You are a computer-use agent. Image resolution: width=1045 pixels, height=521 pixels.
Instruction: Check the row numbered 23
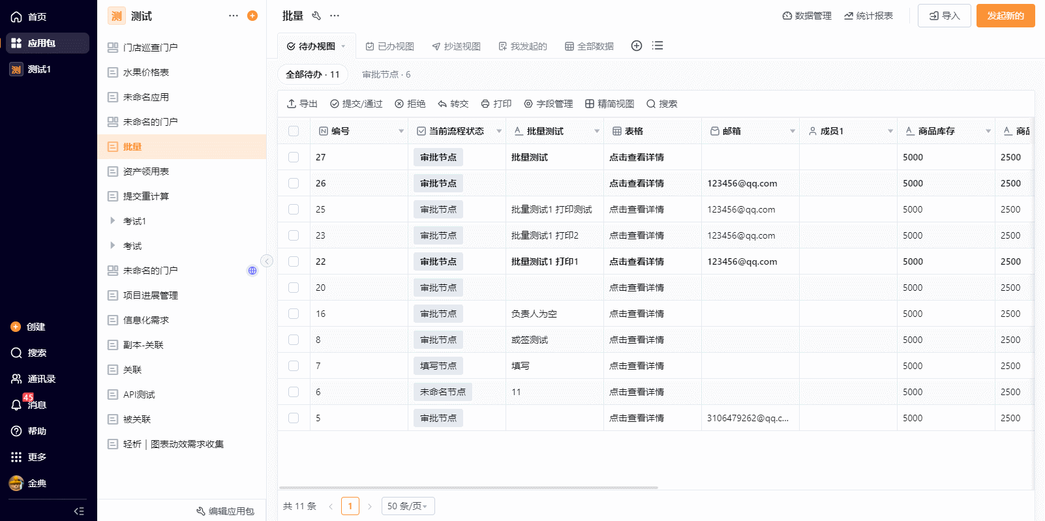pos(294,235)
